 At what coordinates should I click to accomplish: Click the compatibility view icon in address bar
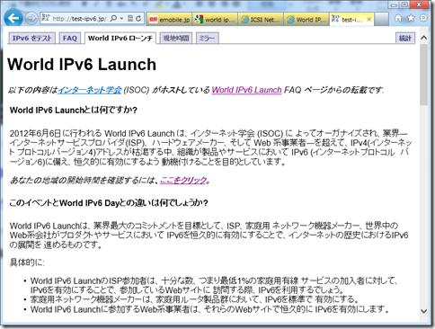point(130,19)
